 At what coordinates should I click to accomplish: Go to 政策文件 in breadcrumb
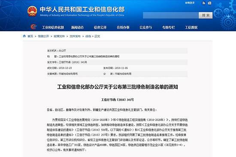click(59, 36)
